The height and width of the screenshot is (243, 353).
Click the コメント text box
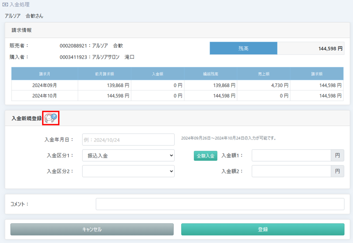tap(220, 204)
